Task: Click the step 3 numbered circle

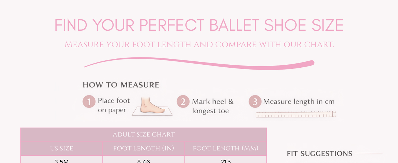Action: pos(255,102)
